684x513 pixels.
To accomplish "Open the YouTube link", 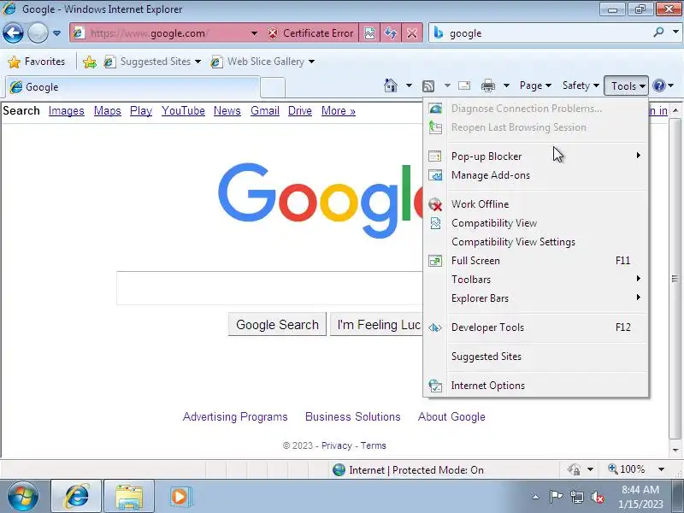I will point(183,111).
